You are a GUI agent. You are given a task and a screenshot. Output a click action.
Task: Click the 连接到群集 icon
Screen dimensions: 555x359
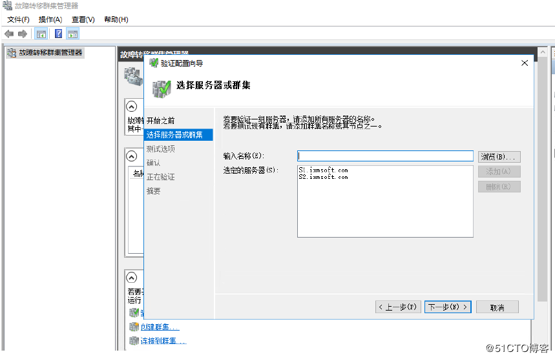(x=134, y=341)
